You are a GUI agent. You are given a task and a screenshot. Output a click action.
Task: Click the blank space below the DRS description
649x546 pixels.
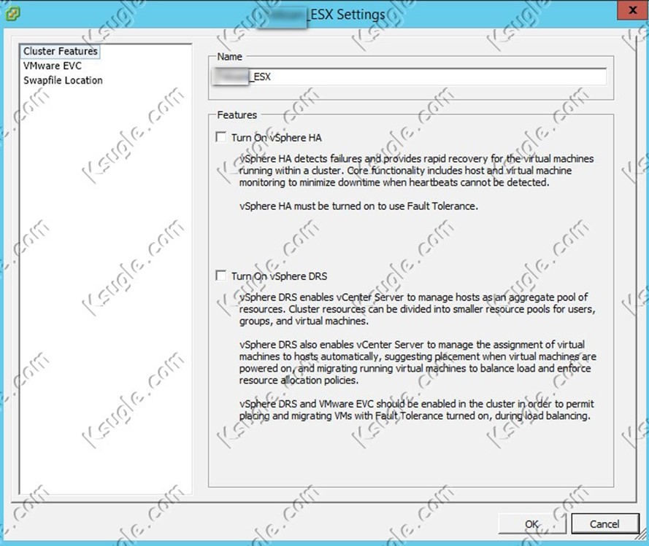click(x=410, y=456)
